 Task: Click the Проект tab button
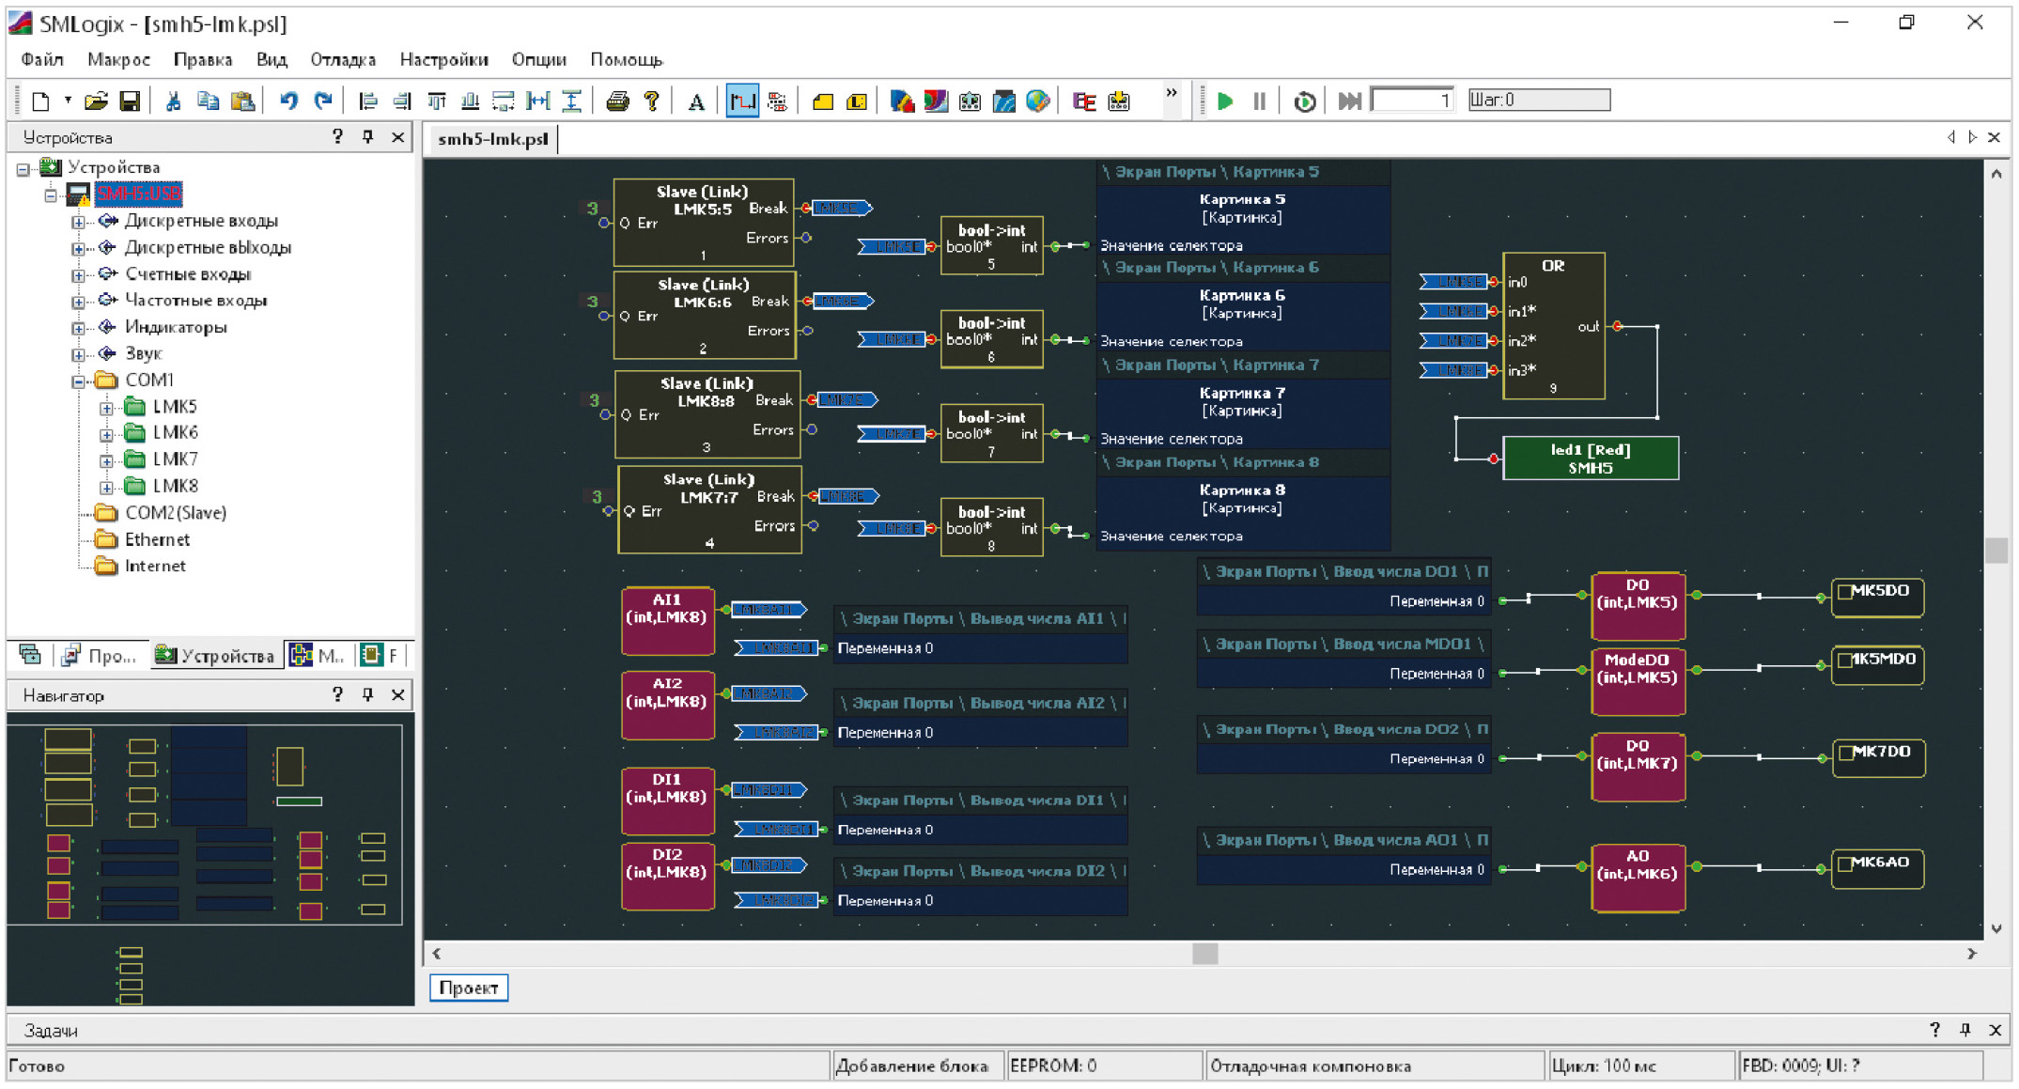tap(469, 988)
